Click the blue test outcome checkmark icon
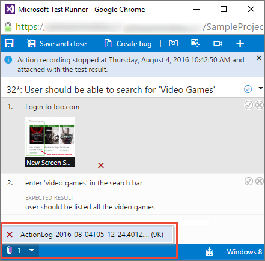The image size is (265, 261). 248,89
